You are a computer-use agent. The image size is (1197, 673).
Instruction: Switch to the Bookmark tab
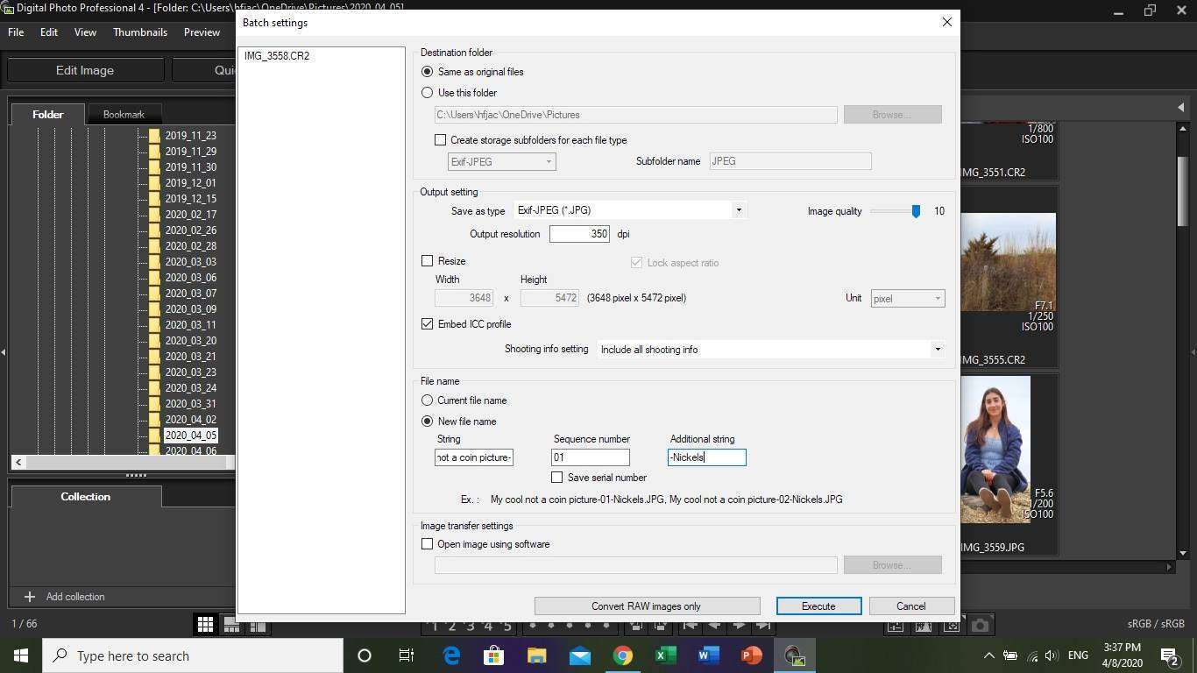(124, 115)
